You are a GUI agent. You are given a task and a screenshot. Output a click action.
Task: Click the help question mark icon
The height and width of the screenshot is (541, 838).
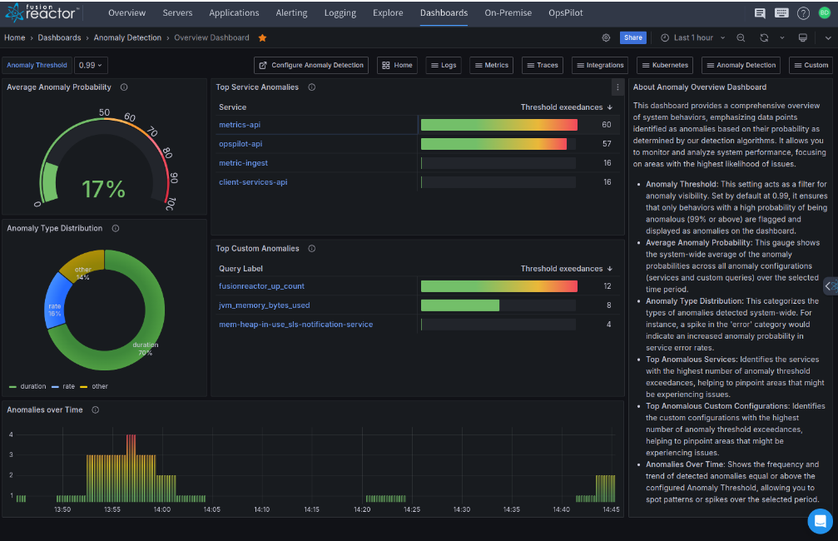tap(803, 13)
